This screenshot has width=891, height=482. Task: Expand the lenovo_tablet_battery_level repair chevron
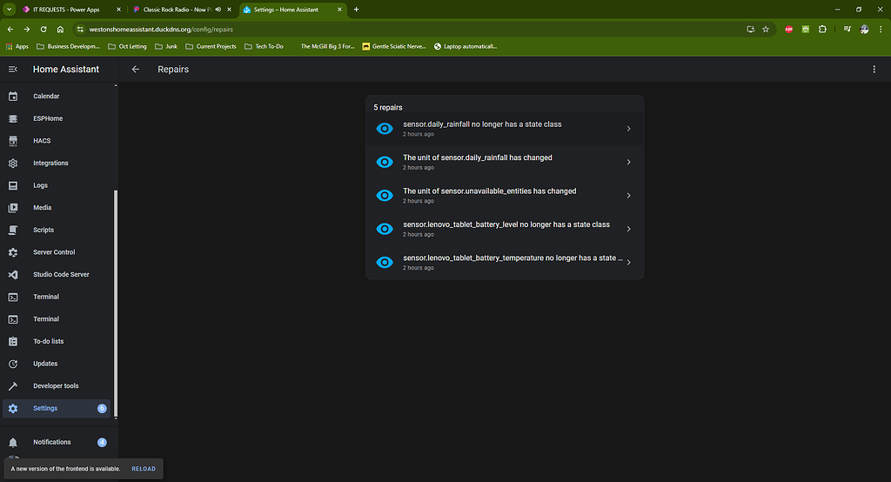point(628,229)
